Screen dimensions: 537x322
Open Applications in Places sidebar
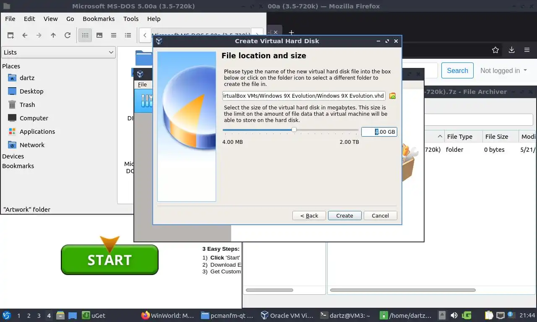[x=37, y=132]
